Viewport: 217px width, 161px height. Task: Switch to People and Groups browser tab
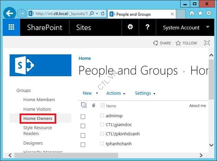tap(134, 14)
